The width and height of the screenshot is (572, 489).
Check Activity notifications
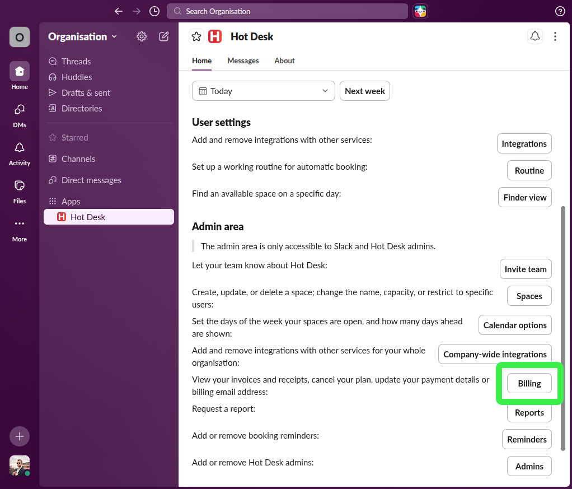click(x=19, y=152)
